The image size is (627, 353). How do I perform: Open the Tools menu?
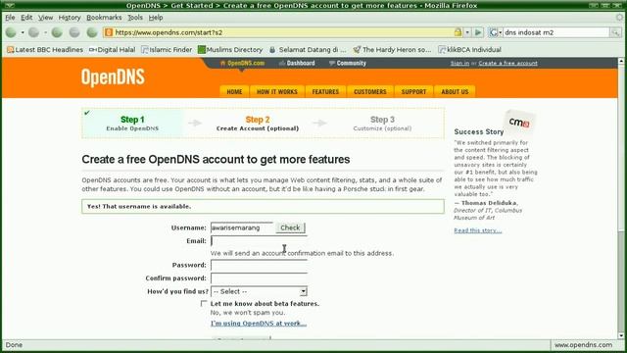(135, 18)
